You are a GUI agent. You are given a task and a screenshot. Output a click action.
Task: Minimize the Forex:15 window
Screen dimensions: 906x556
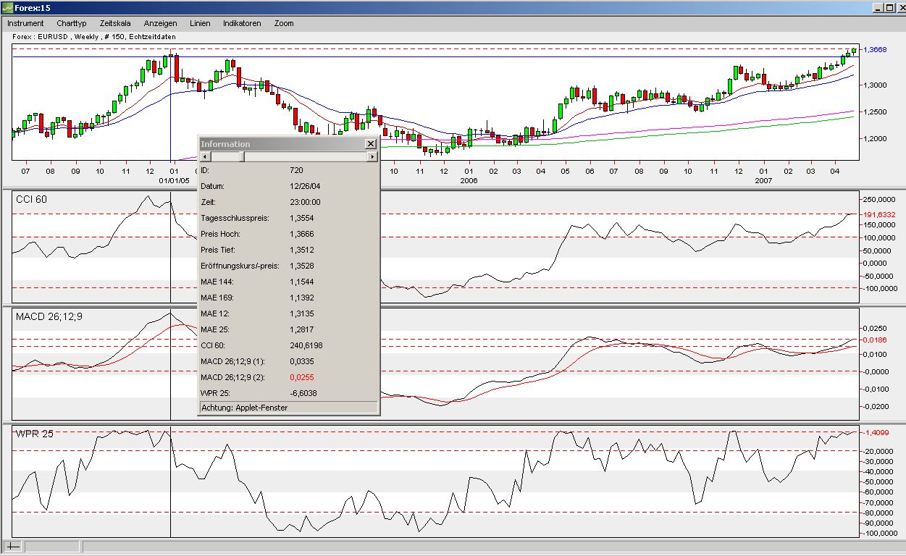pos(878,8)
